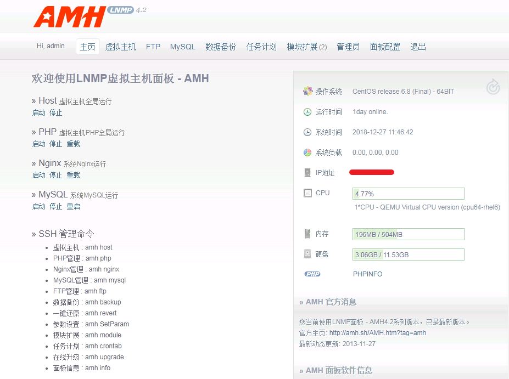Image resolution: width=509 pixels, height=379 pixels.
Task: Stop Nginx with 停止
Action: pos(56,175)
